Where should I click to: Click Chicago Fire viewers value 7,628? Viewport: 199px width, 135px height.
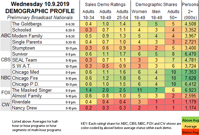pos(191,78)
